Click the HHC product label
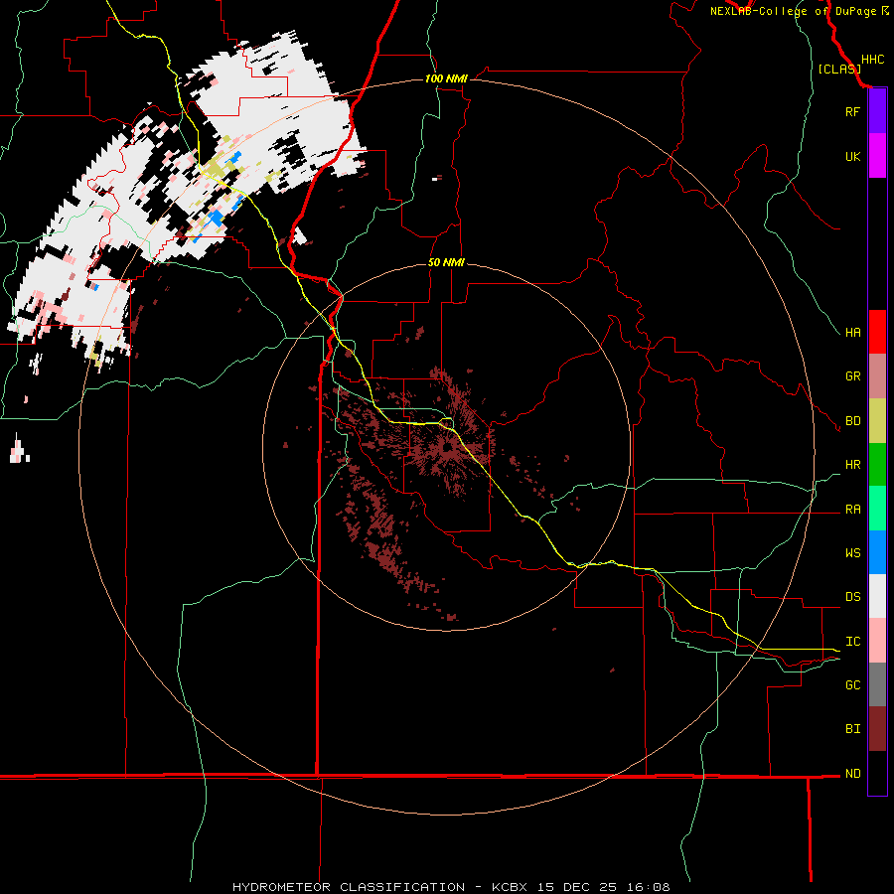This screenshot has height=894, width=894. coord(872,60)
